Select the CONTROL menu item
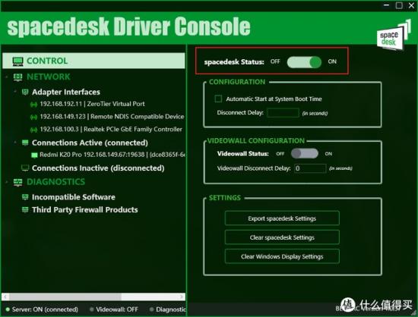Viewport: 418px width, 317px height. coord(93,61)
